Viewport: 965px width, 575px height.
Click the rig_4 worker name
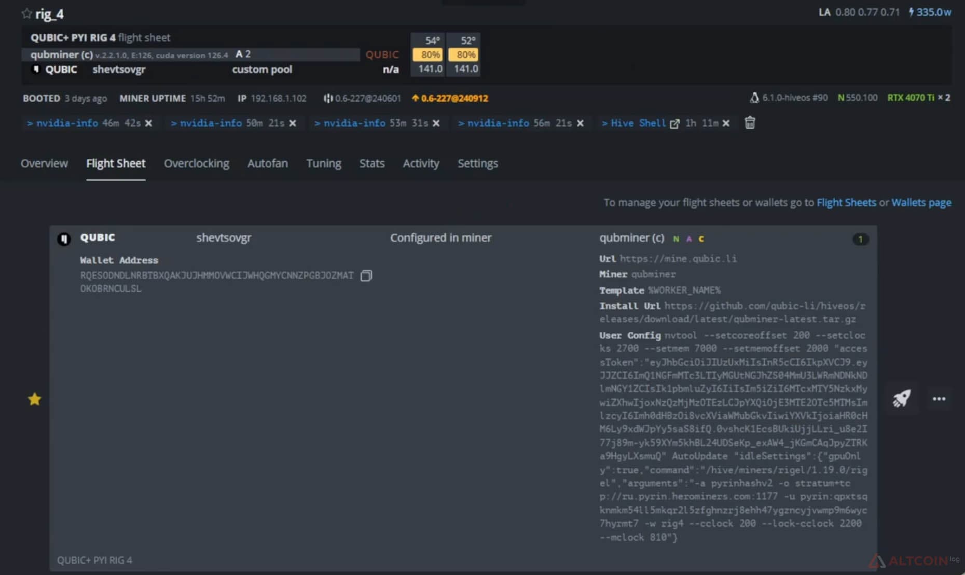tap(49, 14)
